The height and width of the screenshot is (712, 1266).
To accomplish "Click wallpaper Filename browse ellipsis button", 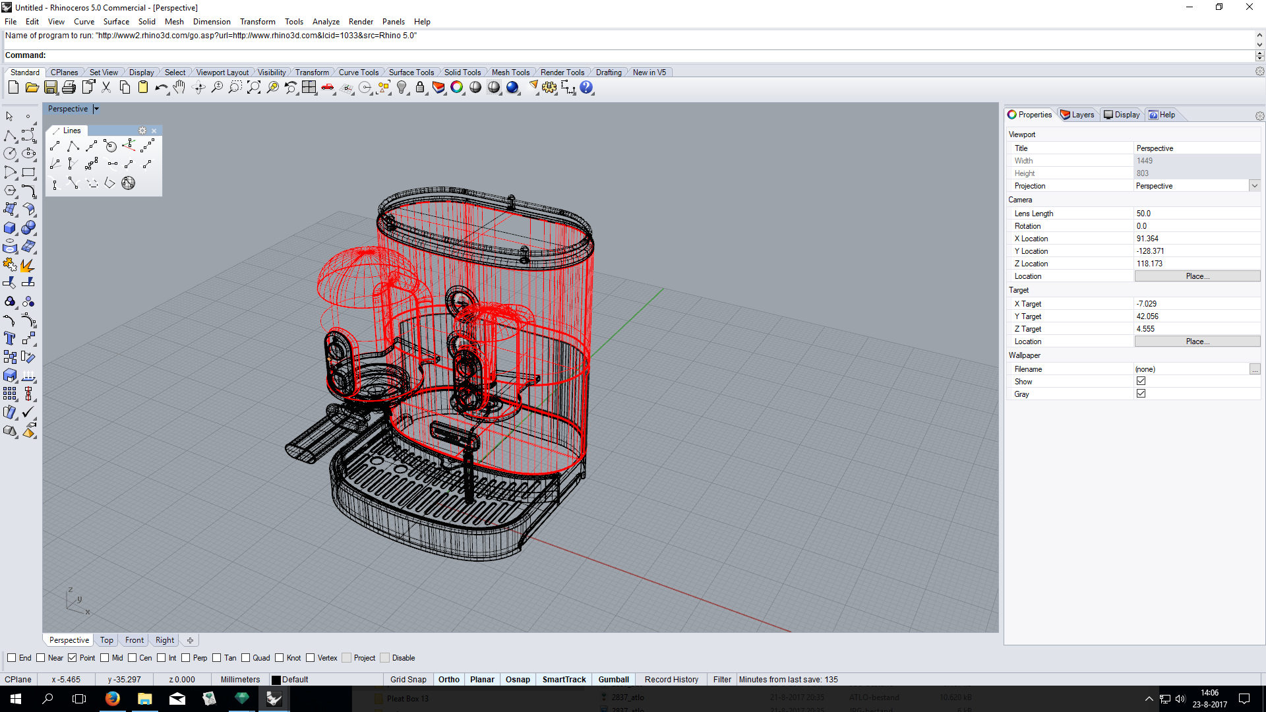I will [1254, 369].
